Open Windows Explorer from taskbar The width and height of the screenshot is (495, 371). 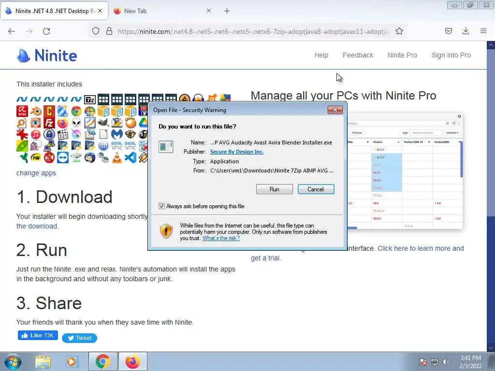[43, 362]
